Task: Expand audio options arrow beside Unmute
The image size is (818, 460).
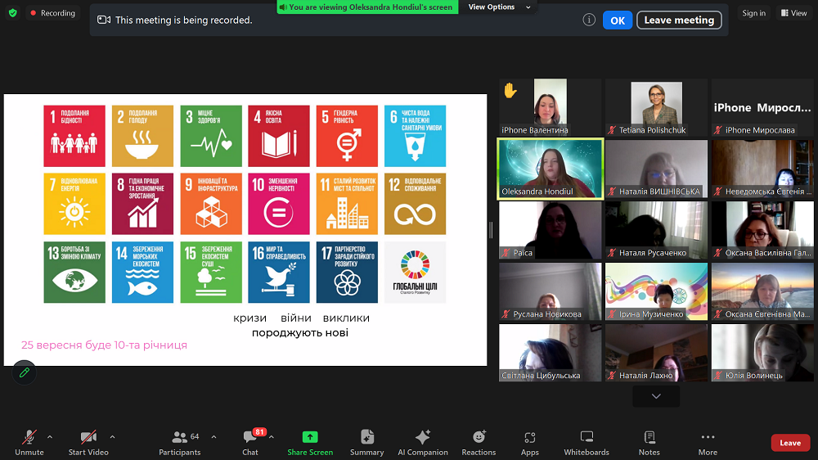Action: 50,436
